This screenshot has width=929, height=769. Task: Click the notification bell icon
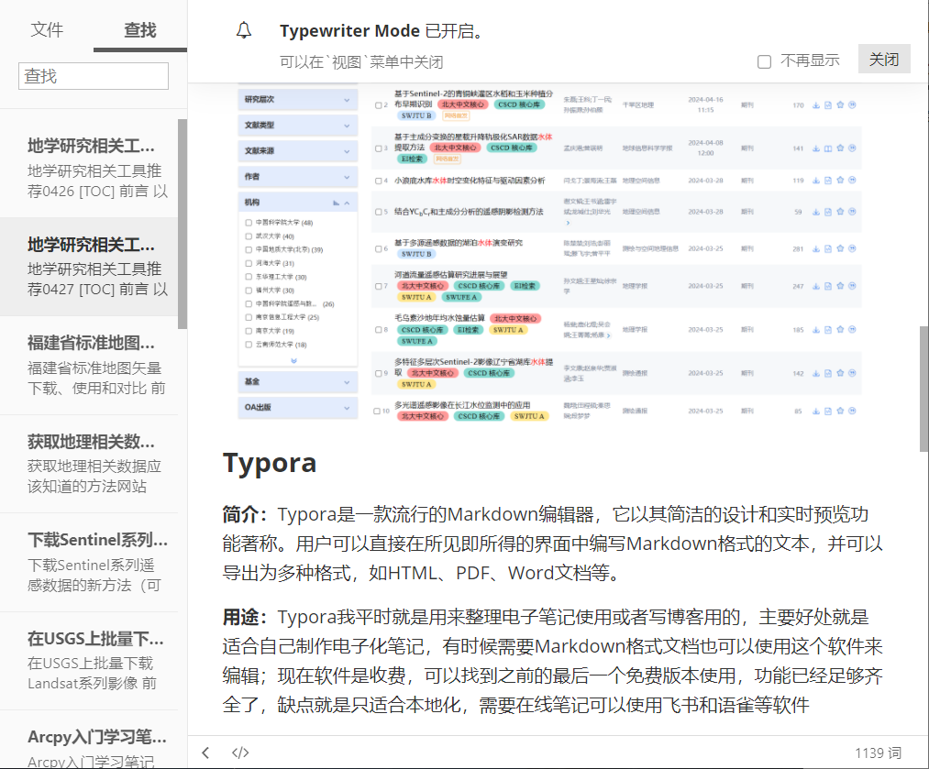coord(244,30)
